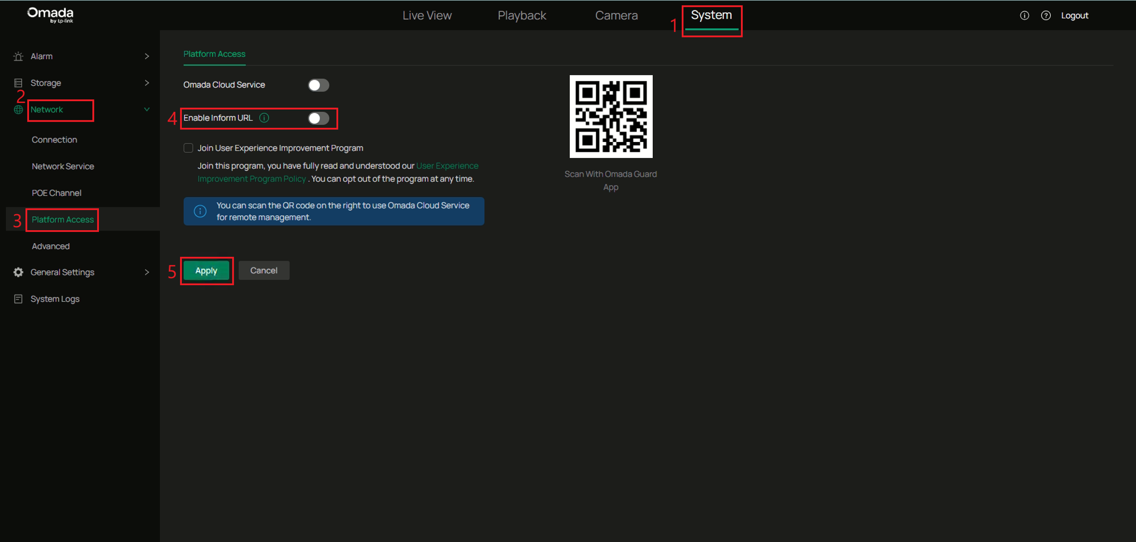Click the Network label in sidebar
The height and width of the screenshot is (542, 1136).
tap(47, 110)
